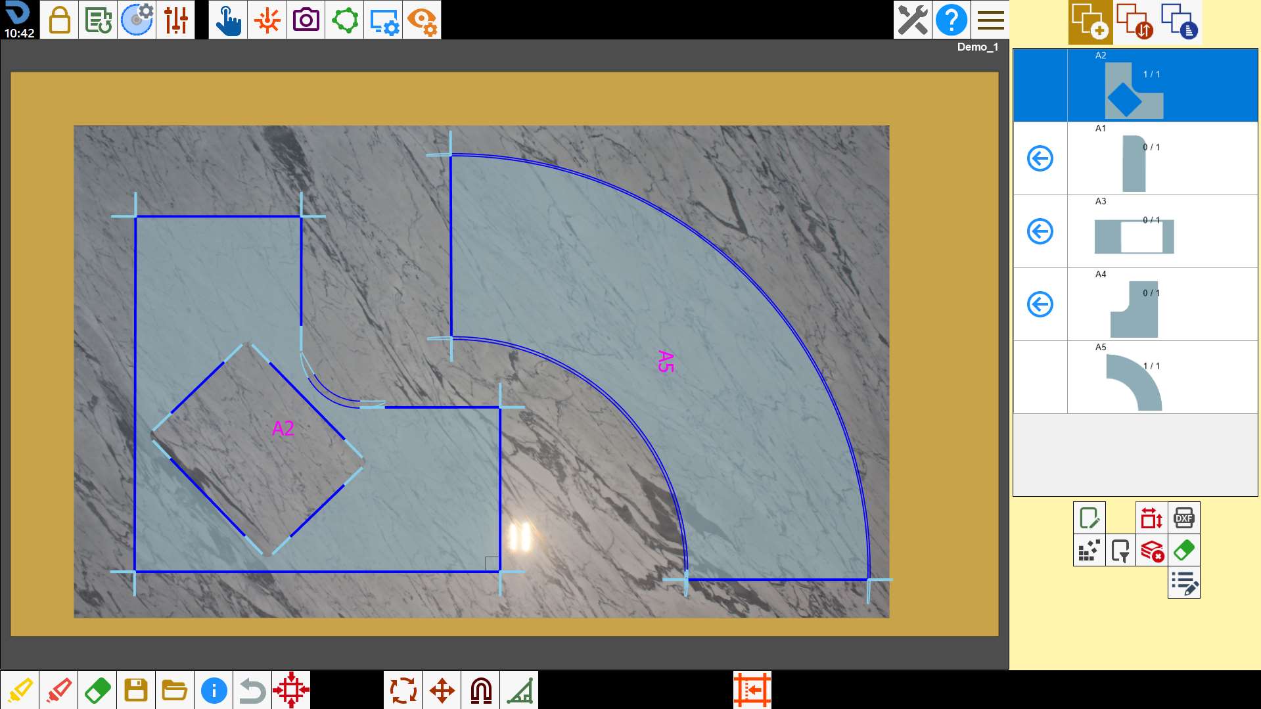The height and width of the screenshot is (709, 1261).
Task: Open the wrench and screwdriver tools
Action: (913, 20)
